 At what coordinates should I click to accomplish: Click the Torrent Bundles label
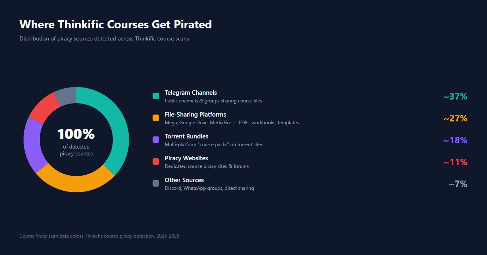186,136
